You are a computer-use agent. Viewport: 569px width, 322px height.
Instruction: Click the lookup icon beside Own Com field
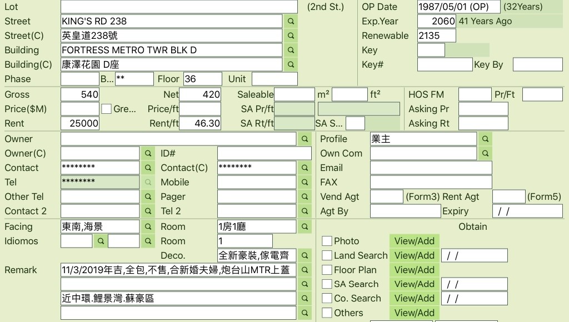tap(485, 153)
